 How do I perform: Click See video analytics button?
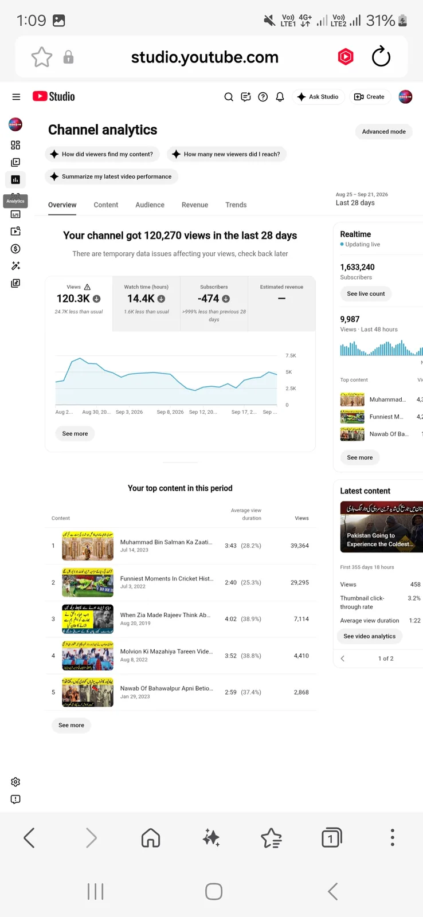point(370,636)
